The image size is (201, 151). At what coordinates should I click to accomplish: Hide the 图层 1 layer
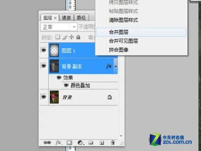pyautogui.click(x=44, y=50)
